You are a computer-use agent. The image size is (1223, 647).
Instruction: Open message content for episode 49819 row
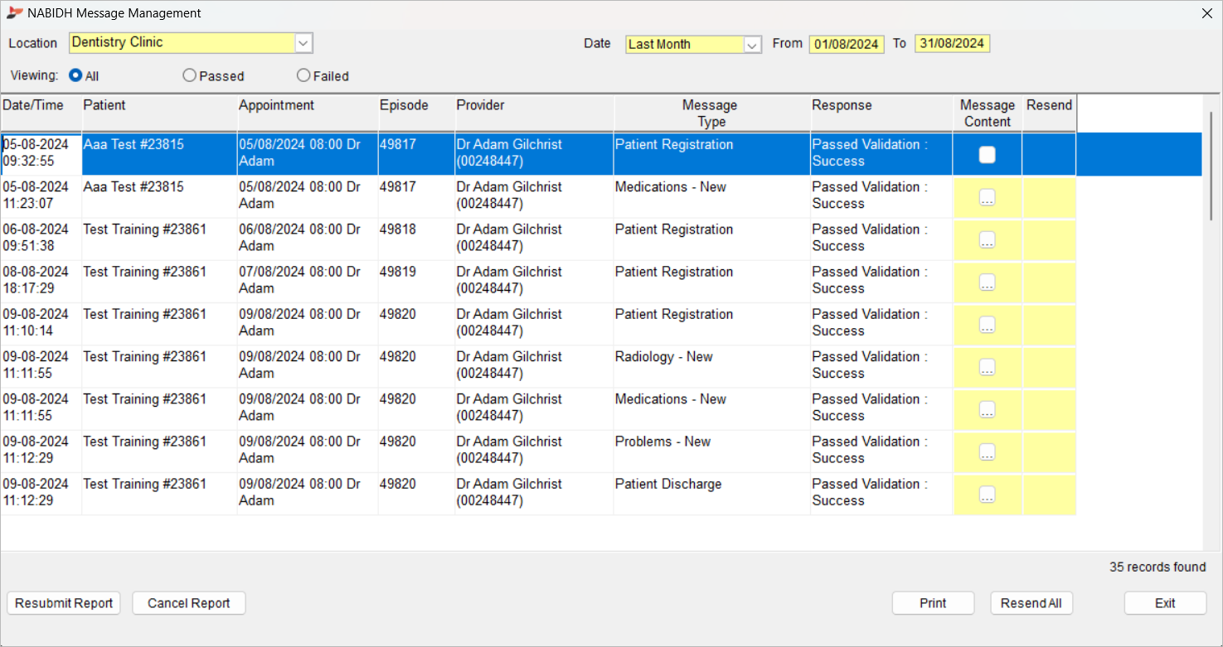(x=987, y=282)
